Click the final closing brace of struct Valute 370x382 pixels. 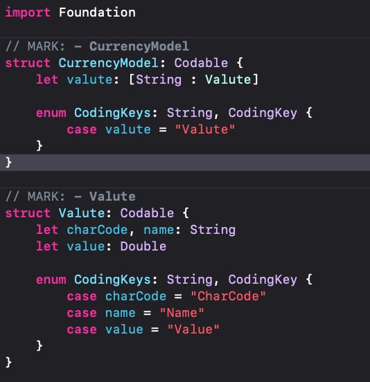tap(8, 363)
